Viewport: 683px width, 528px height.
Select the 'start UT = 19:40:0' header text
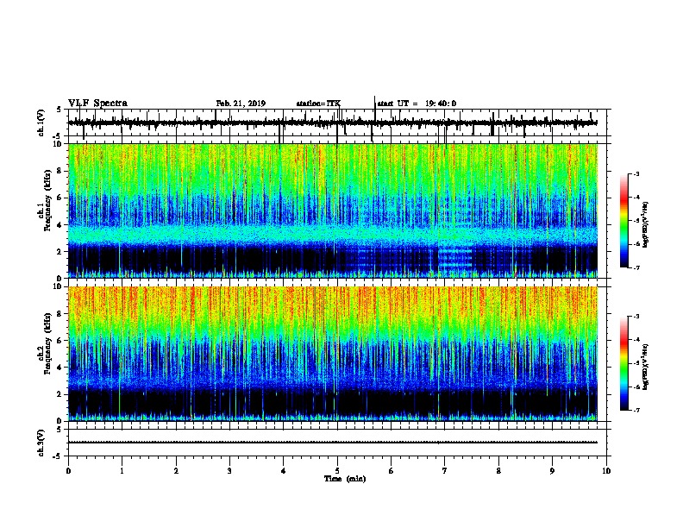[x=417, y=104]
